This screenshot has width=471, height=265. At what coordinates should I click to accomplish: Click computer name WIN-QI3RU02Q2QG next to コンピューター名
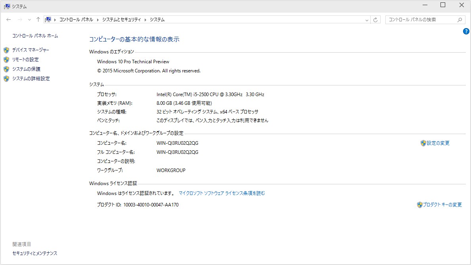(x=177, y=143)
